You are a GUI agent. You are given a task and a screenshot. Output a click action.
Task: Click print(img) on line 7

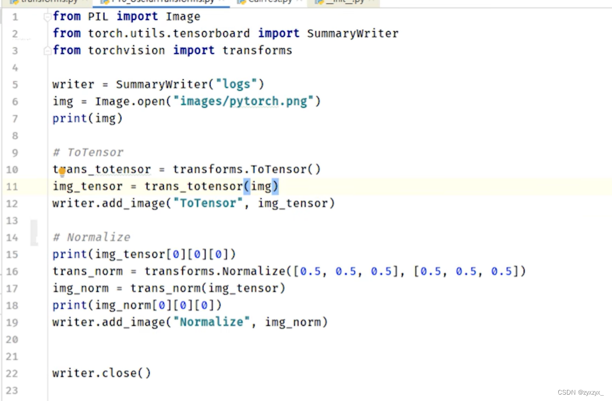[x=88, y=118]
